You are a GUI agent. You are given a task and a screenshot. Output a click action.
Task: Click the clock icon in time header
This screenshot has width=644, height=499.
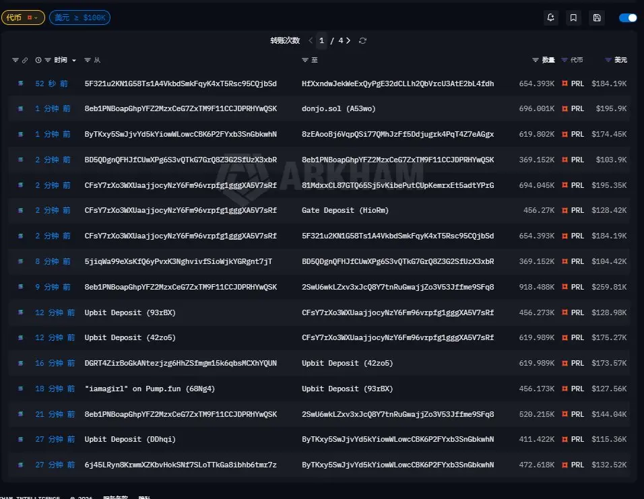tap(38, 60)
